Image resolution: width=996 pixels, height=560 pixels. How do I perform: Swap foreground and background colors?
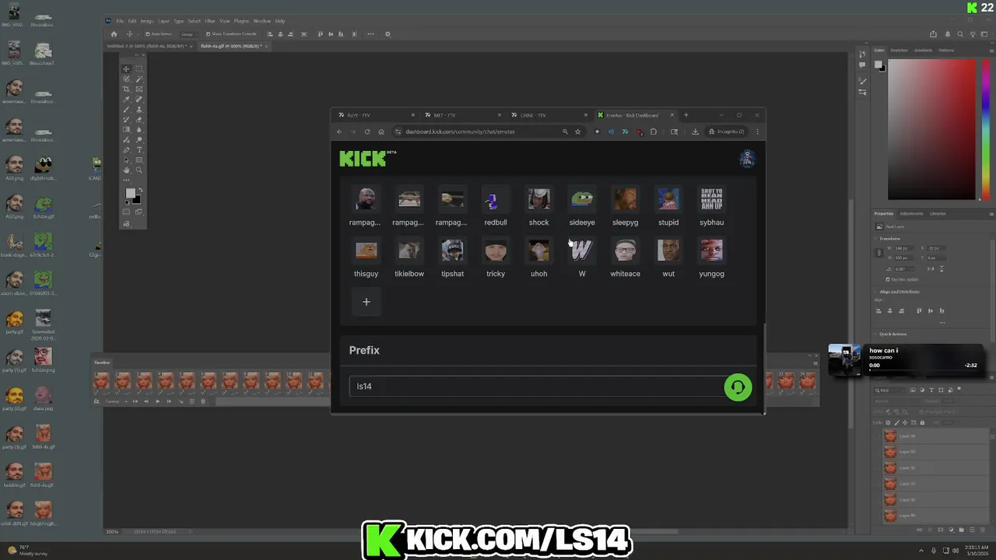coord(140,189)
